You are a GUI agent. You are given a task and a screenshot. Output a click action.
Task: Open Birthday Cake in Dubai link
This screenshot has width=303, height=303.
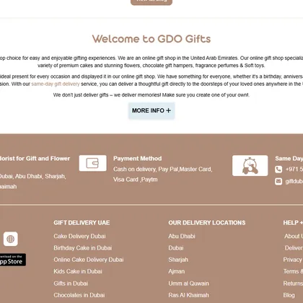[83, 248]
